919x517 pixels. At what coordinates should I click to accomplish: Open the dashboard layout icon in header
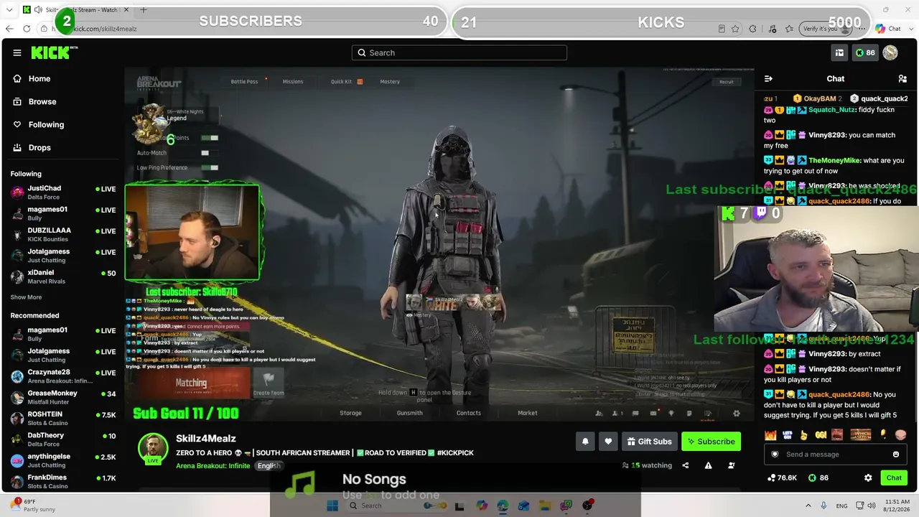click(x=839, y=52)
